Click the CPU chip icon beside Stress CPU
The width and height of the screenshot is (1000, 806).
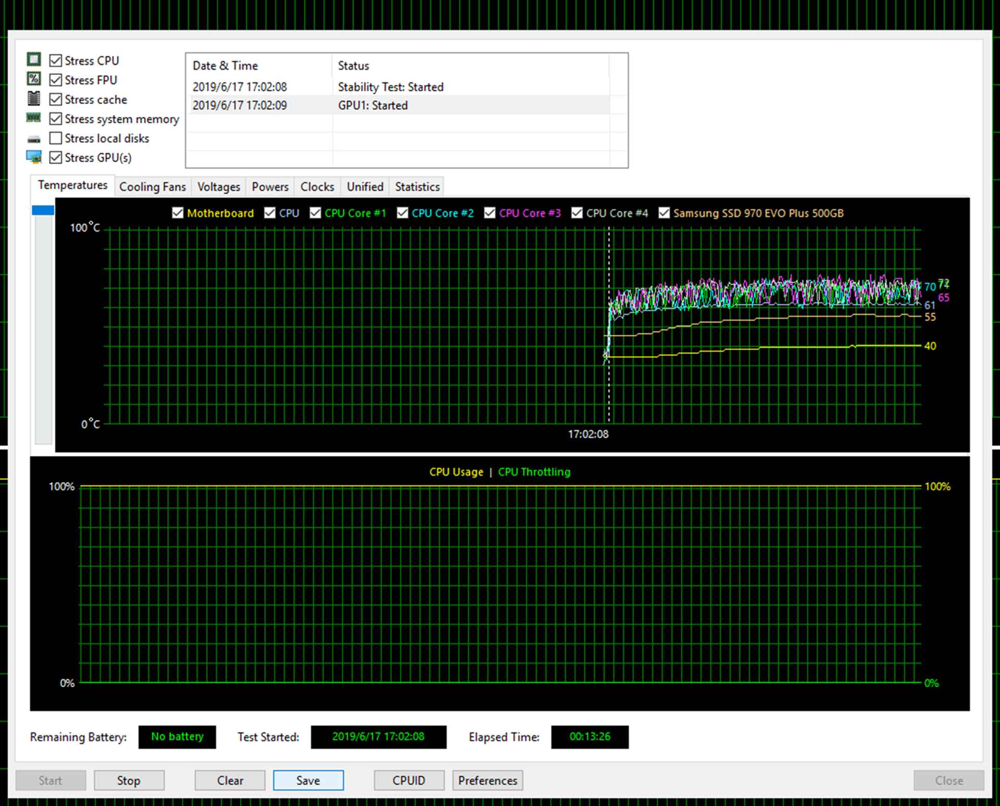[34, 59]
